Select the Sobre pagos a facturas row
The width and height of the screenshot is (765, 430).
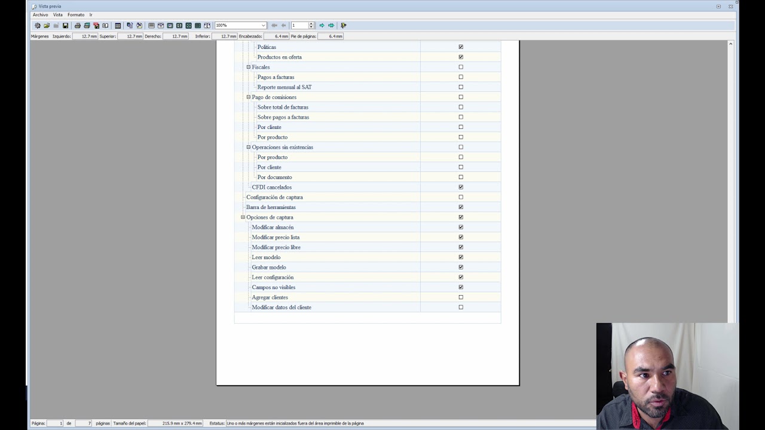pos(368,117)
